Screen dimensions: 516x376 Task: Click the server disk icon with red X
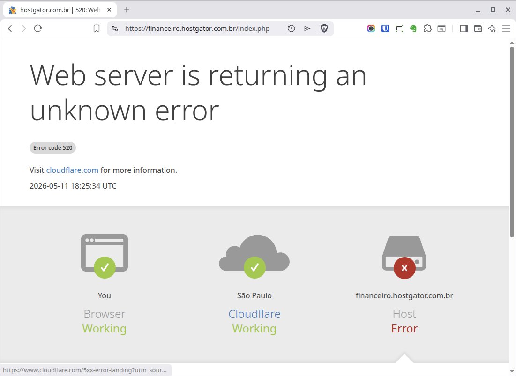coord(404,257)
